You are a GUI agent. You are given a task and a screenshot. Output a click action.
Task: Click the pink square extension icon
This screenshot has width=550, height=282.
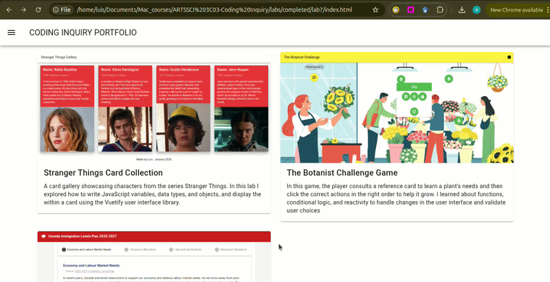coord(410,10)
